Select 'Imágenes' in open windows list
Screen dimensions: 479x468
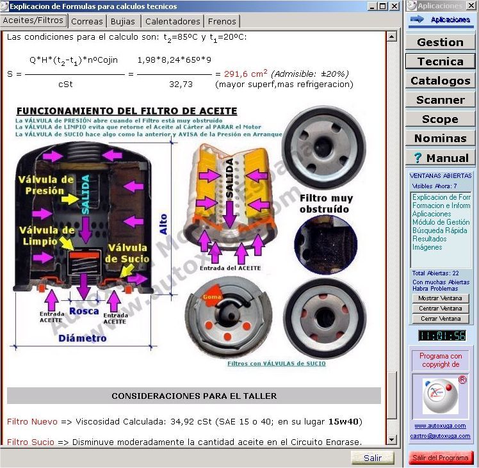click(x=427, y=247)
